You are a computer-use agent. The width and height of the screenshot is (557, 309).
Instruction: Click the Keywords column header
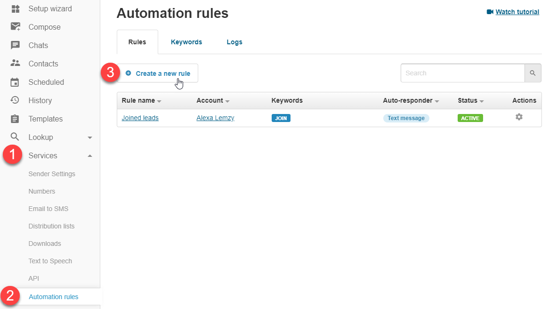click(287, 101)
